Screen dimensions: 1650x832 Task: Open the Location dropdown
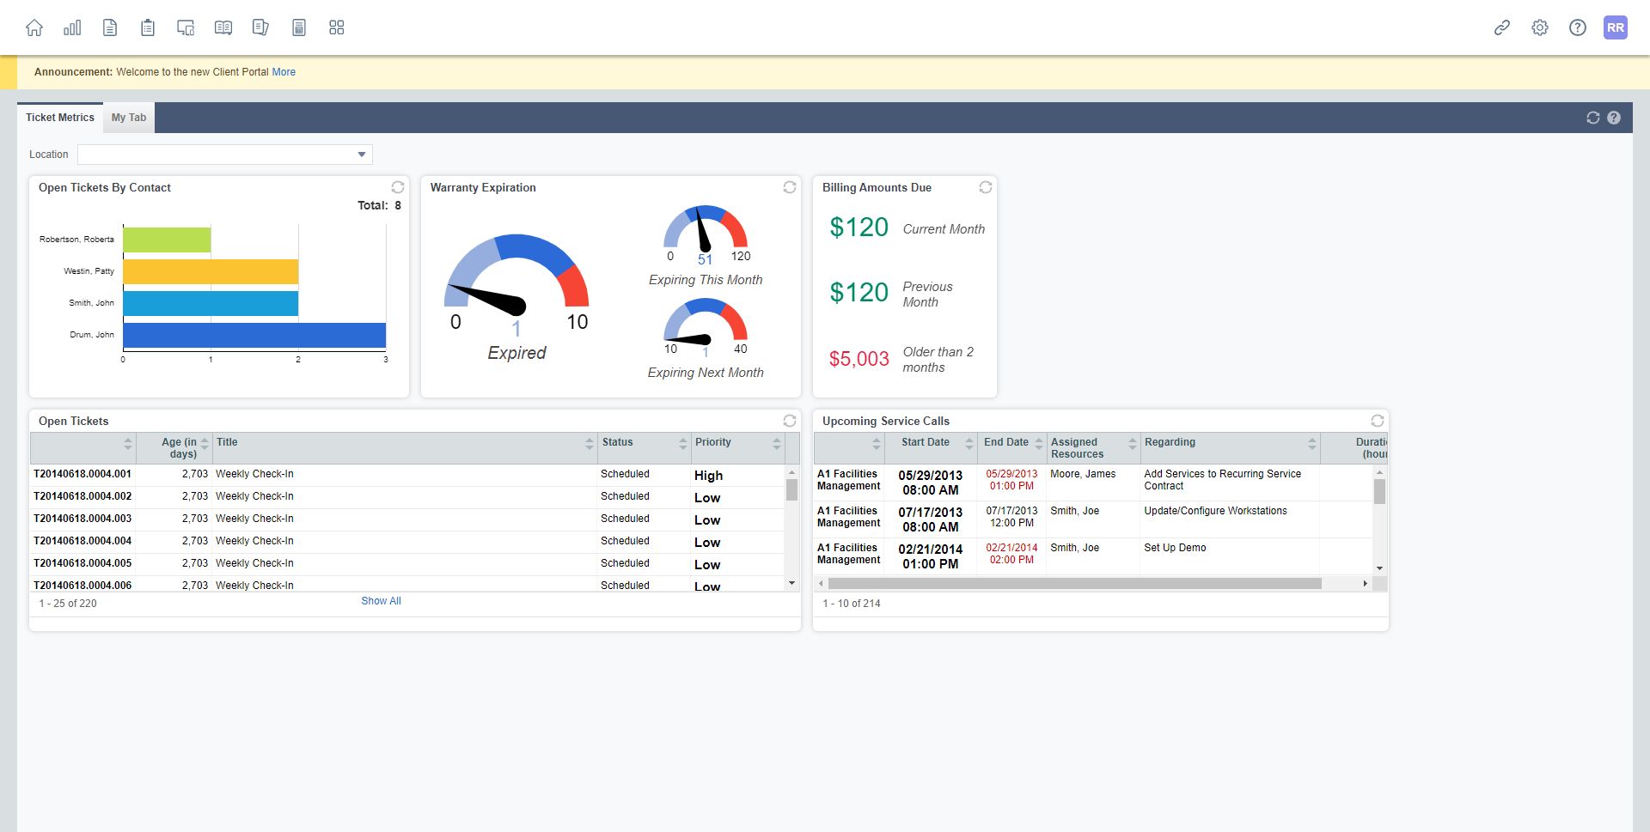(225, 155)
